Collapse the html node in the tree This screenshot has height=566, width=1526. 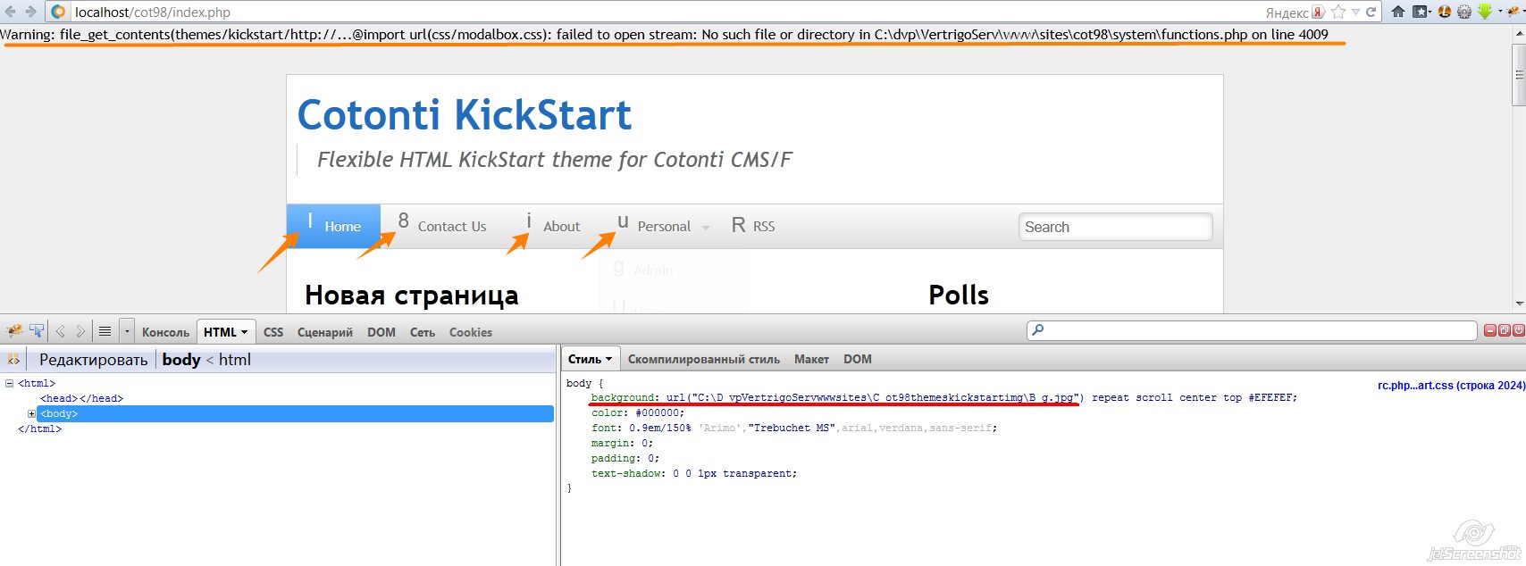[9, 384]
